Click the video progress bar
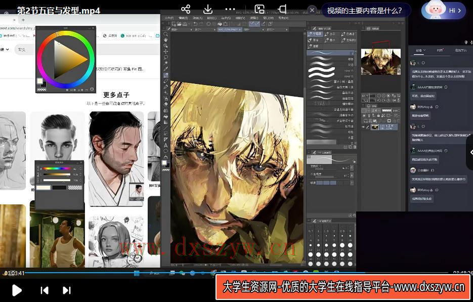Screen dimensions: 473x302 237,273
